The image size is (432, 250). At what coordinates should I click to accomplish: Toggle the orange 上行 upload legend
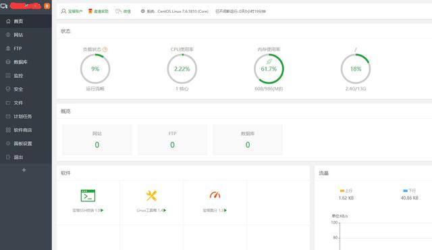click(x=346, y=191)
